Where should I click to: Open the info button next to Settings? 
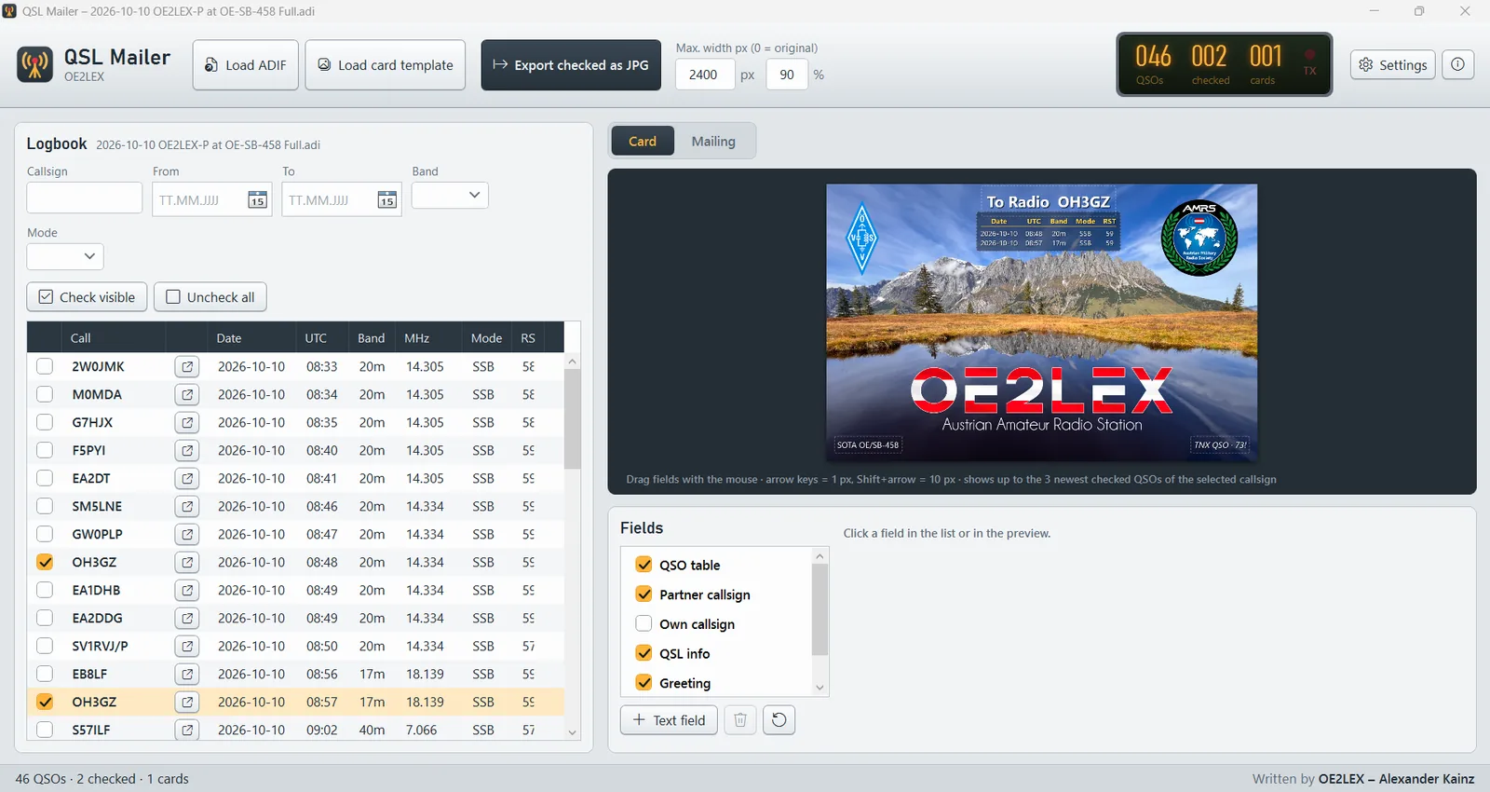pos(1457,64)
